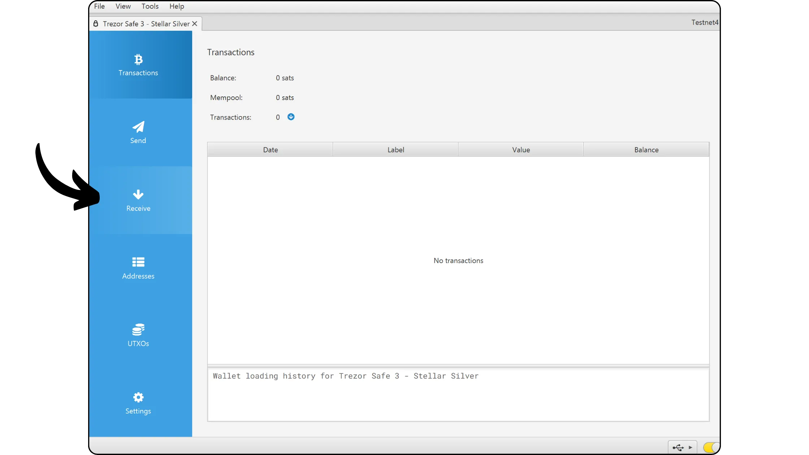Toggle the yellow server connection switch

(x=711, y=447)
